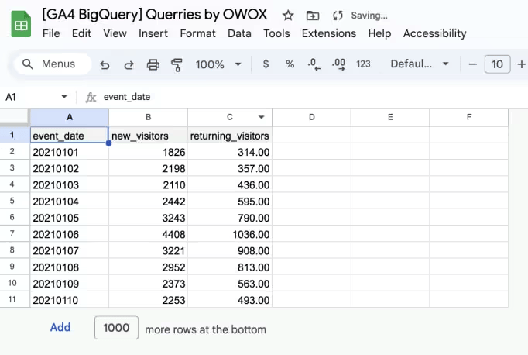The image size is (528, 355).
Task: Select column A header
Action: (x=70, y=117)
